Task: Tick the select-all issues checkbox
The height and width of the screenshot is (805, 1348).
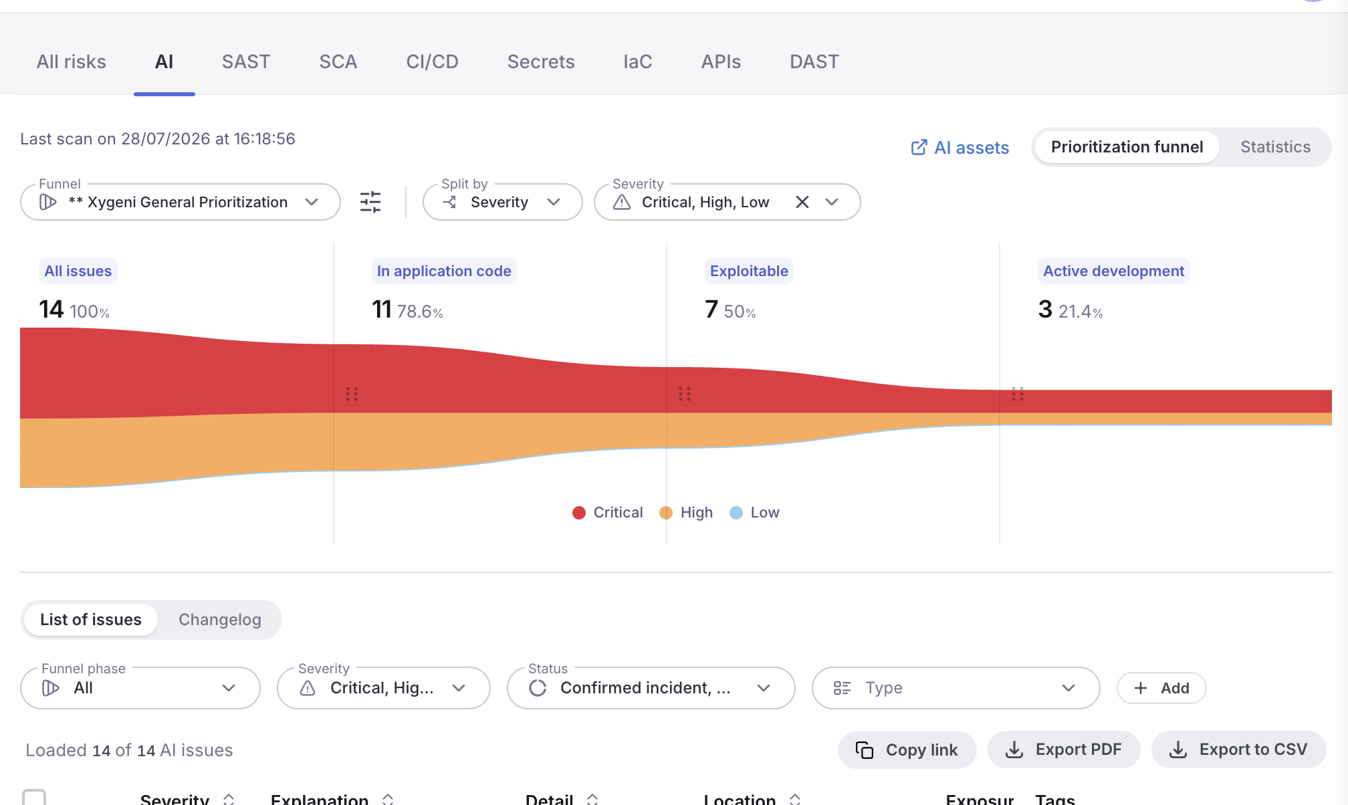Action: click(x=34, y=797)
